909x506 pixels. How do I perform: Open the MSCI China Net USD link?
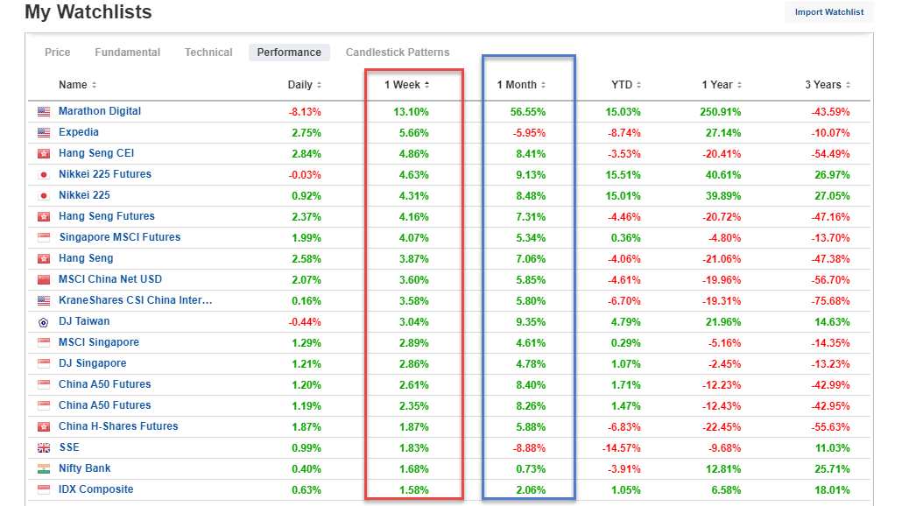[110, 279]
